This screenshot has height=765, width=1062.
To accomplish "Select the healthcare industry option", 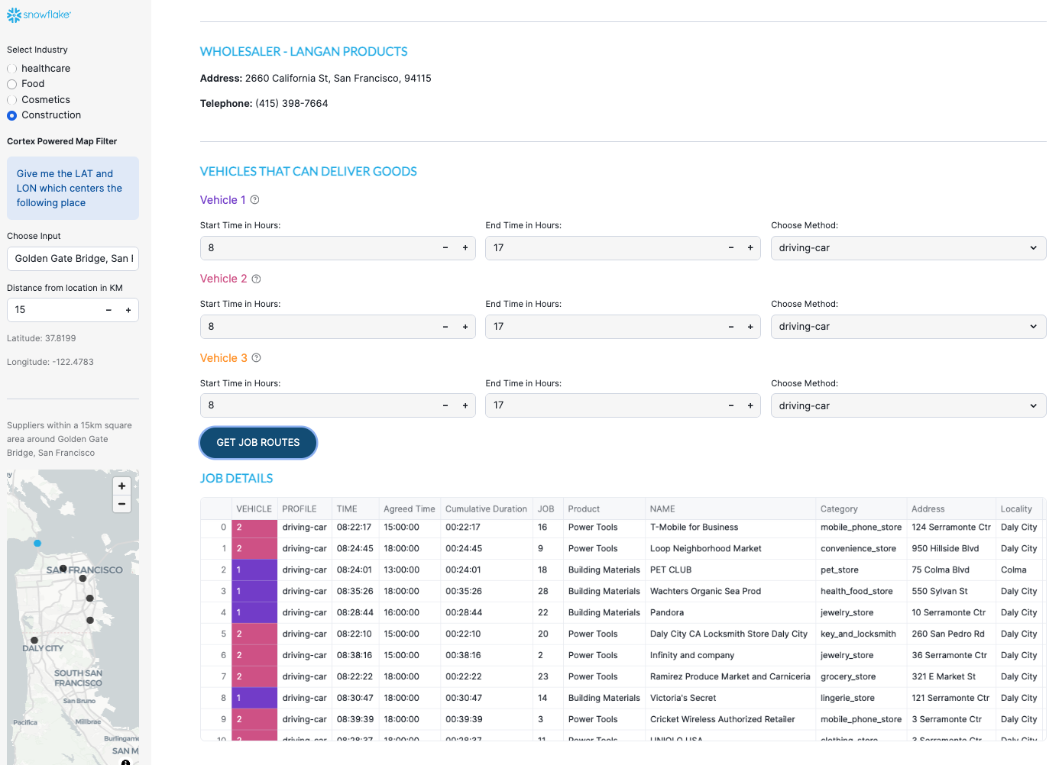I will pyautogui.click(x=12, y=69).
